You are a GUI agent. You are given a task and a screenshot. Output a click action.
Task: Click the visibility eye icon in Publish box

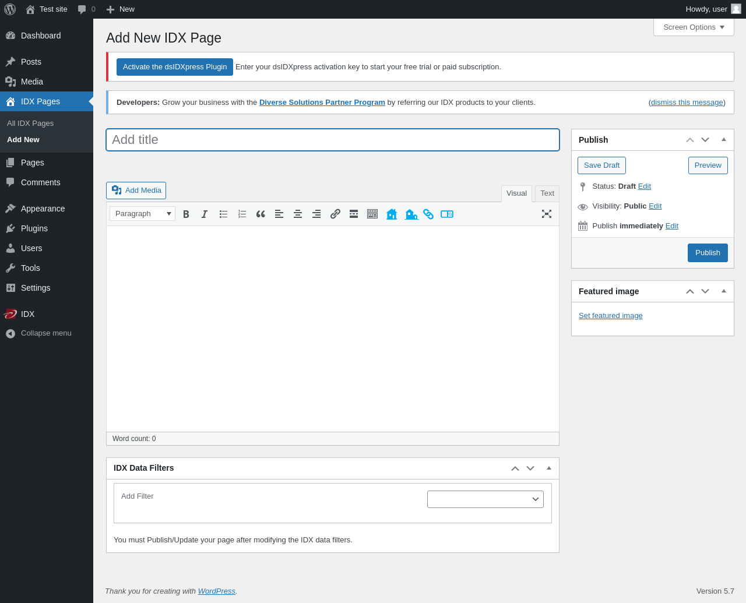tap(583, 207)
